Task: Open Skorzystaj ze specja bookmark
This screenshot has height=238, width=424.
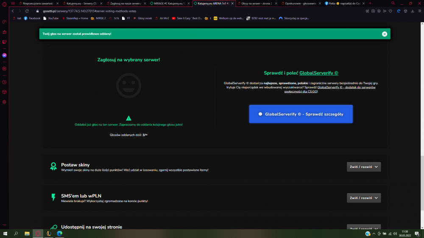Action: [294, 18]
